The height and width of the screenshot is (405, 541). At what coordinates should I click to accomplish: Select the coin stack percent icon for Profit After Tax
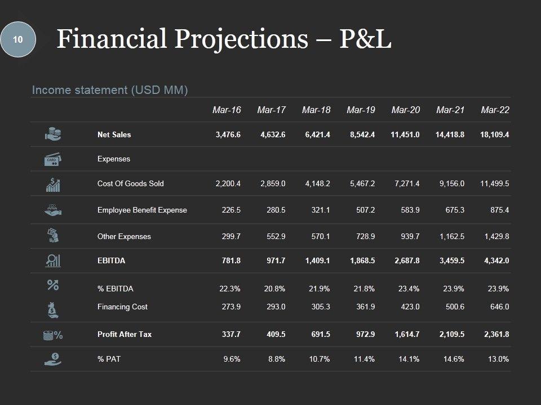point(52,335)
